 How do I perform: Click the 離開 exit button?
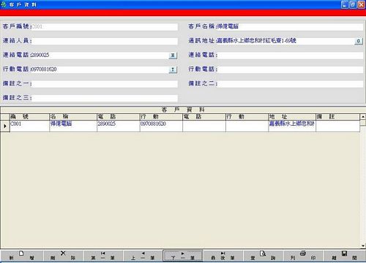(344, 256)
